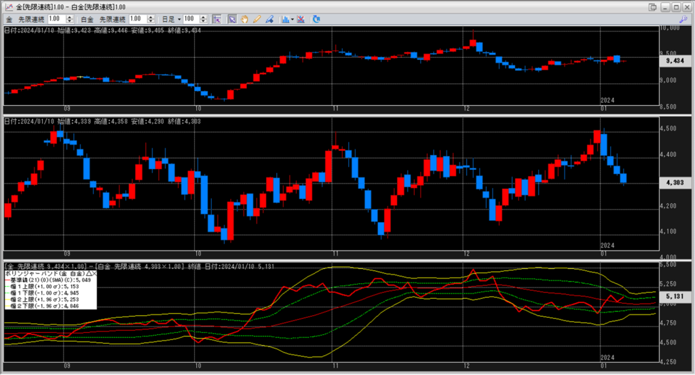Activate the hand pan tool

[x=244, y=19]
